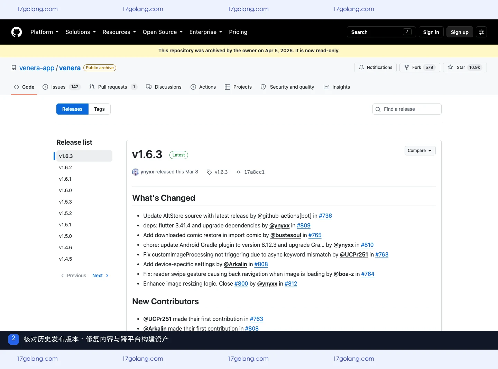The height and width of the screenshot is (369, 498).
Task: Open Security and quality tab
Action: (x=287, y=87)
